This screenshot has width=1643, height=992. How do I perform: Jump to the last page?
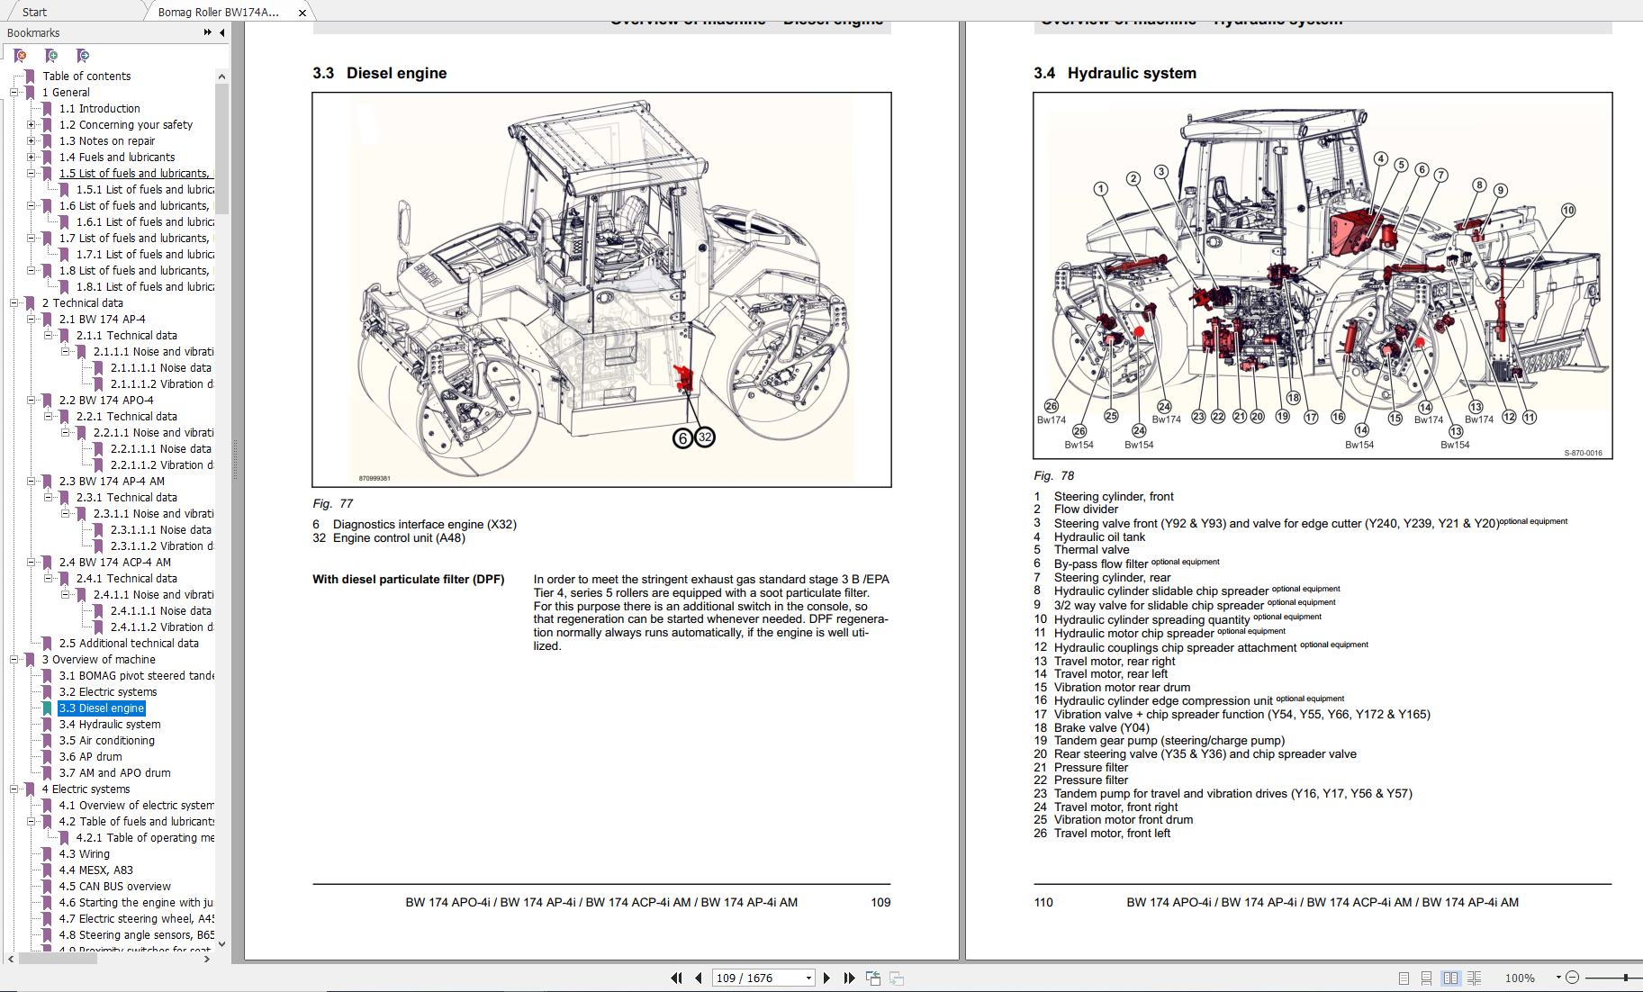pyautogui.click(x=849, y=978)
